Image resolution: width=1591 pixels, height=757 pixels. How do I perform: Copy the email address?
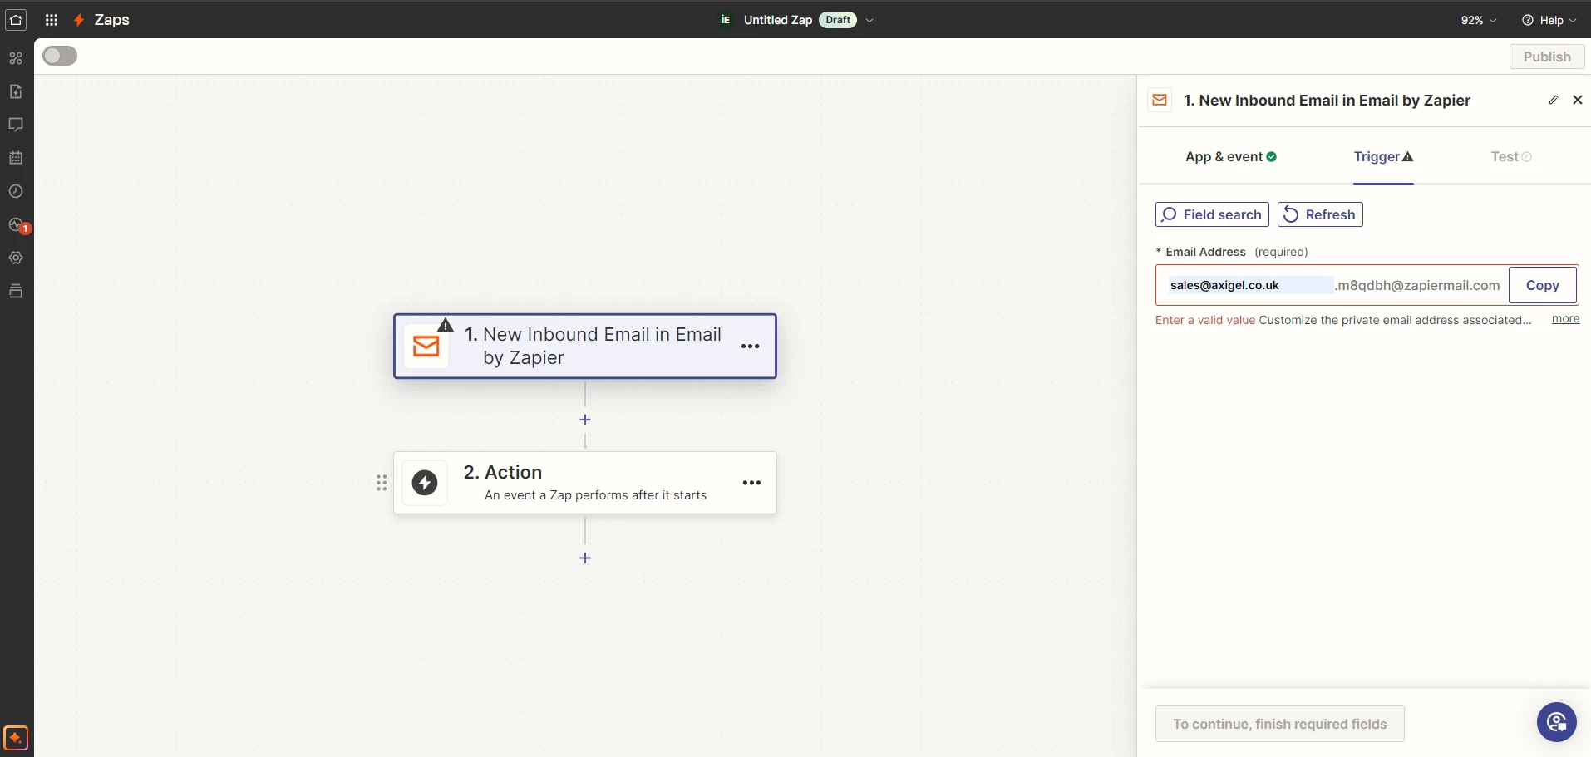point(1543,285)
